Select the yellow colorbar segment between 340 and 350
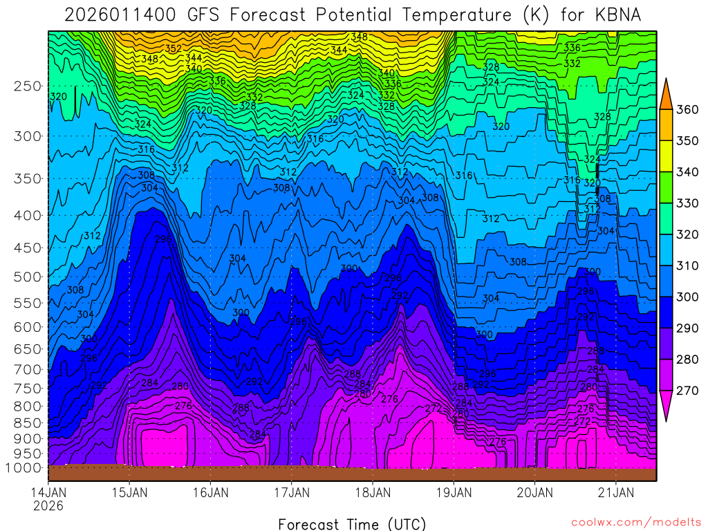The image size is (708, 531). (x=666, y=156)
